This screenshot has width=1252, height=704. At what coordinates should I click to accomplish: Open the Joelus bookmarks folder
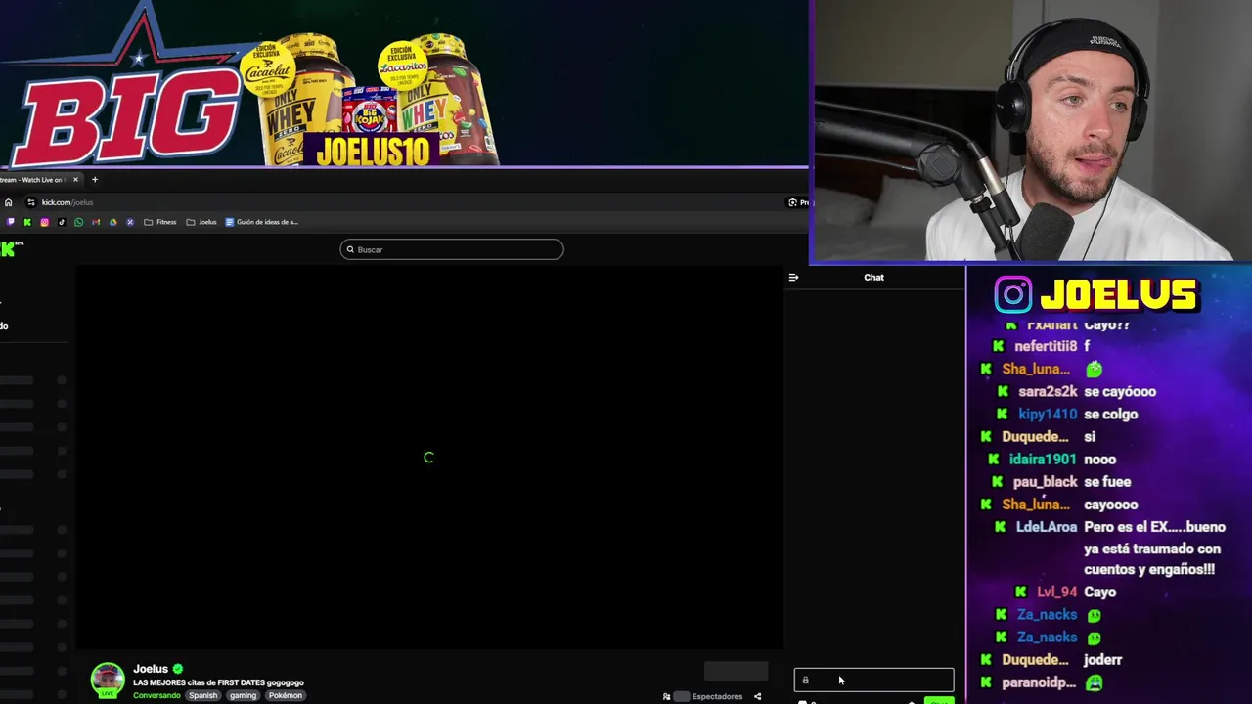pyautogui.click(x=201, y=222)
